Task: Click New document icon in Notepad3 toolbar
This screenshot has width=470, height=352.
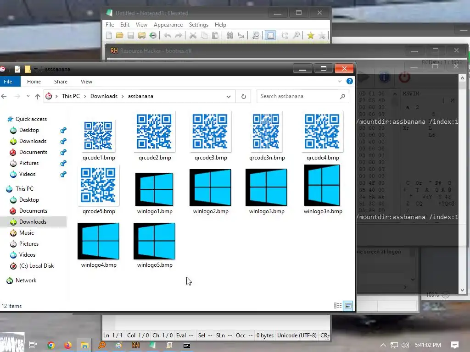Action: point(109,36)
